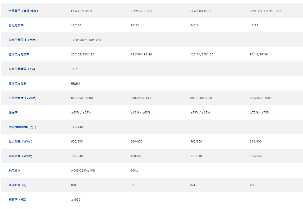This screenshot has height=209, width=303.
Task: Select the FTW3.9/FTP3.9 model cell
Action: (81, 11)
